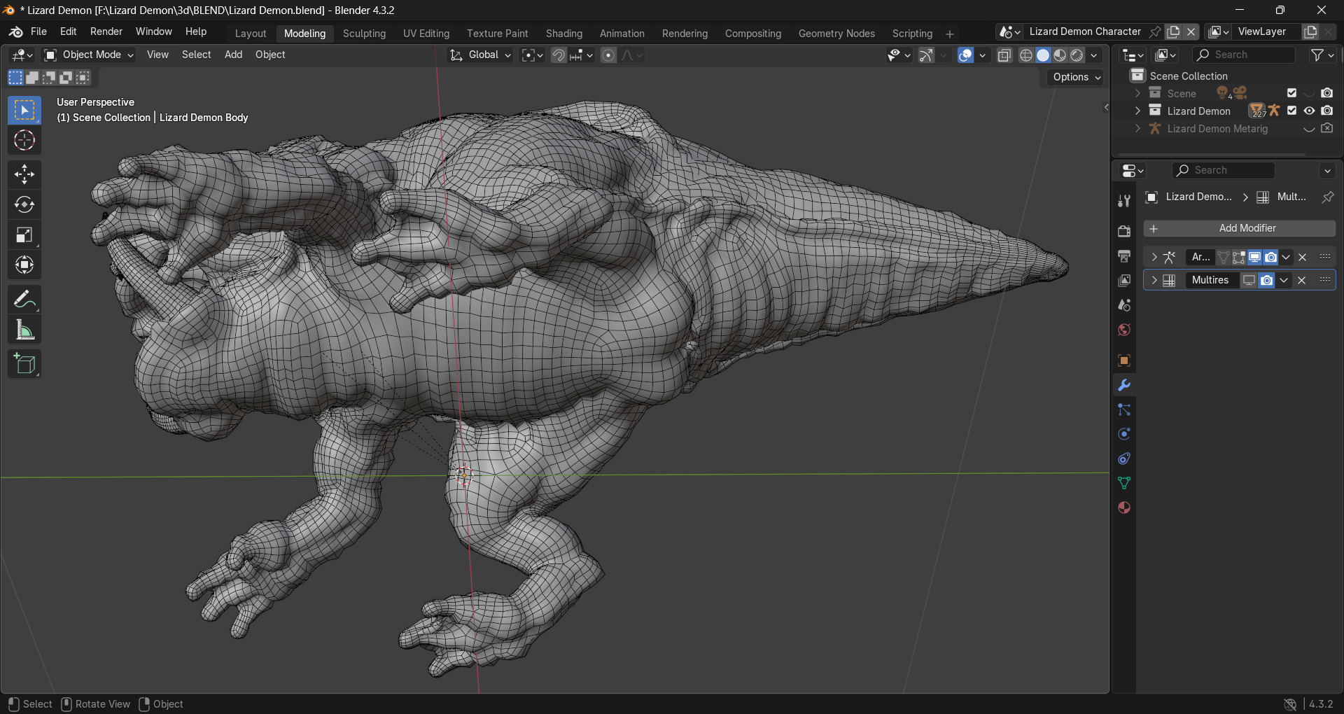This screenshot has height=714, width=1344.
Task: Click scene name field Lizard Demon Character
Action: (1085, 31)
